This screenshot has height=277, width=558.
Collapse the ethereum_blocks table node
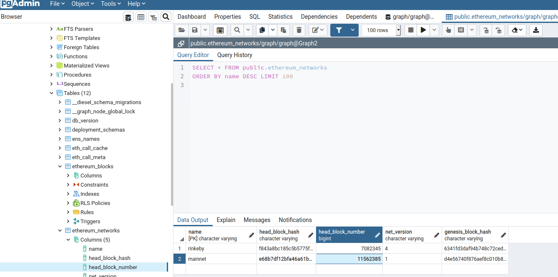[x=60, y=166]
